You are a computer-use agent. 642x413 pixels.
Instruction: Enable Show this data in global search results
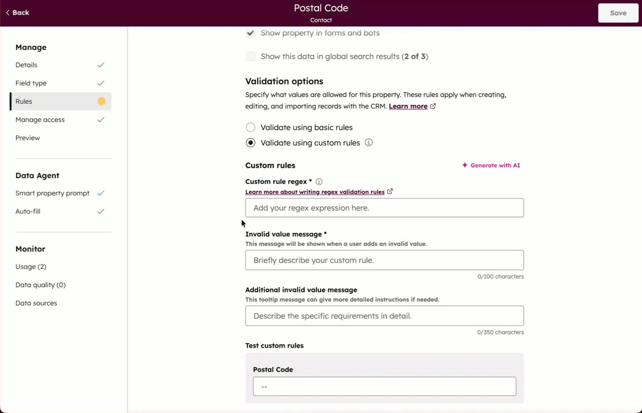(250, 56)
